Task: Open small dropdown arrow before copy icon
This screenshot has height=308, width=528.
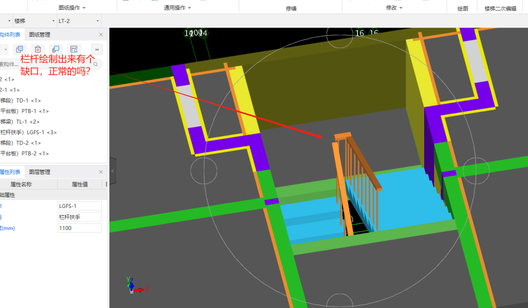Action: (x=6, y=49)
